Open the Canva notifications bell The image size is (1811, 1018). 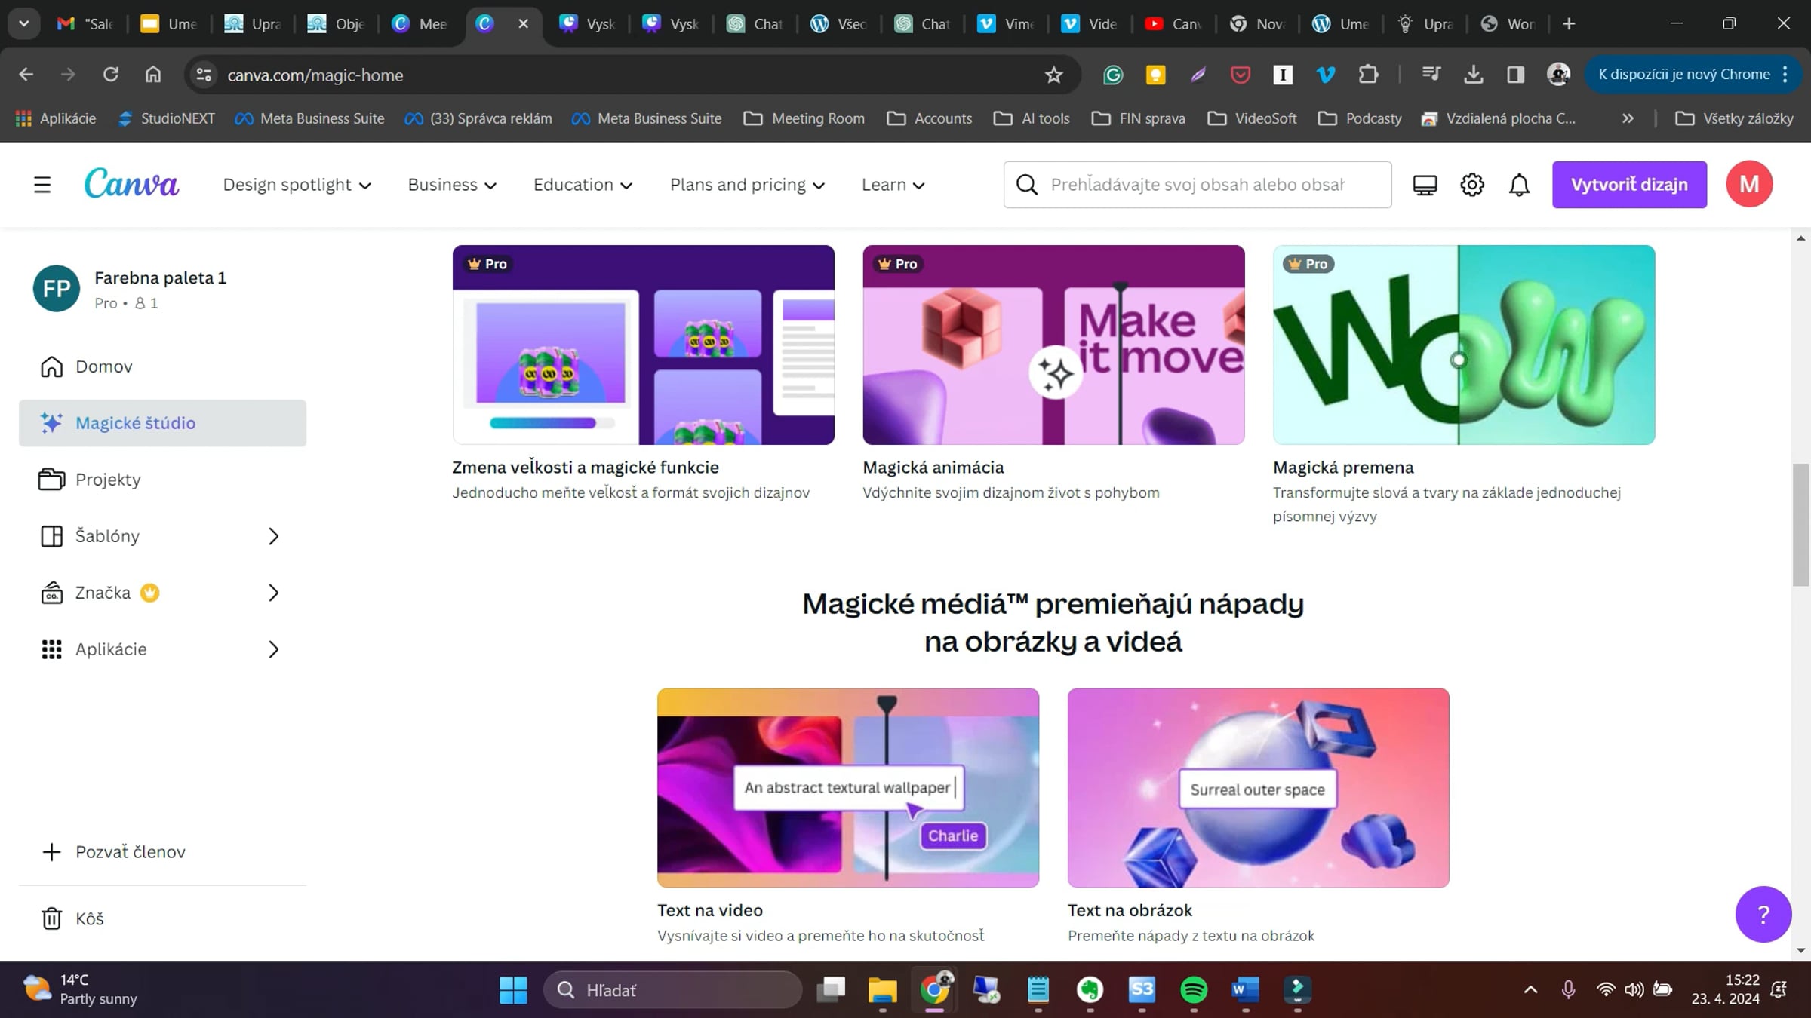coord(1519,185)
